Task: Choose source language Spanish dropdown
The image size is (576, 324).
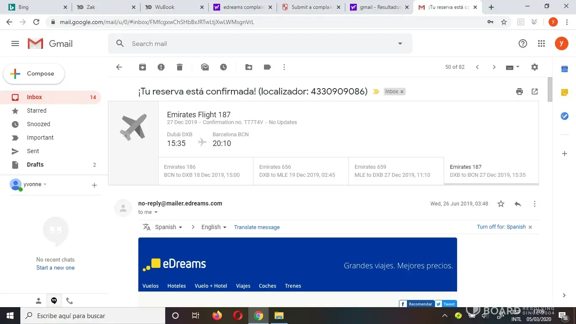Action: (x=168, y=227)
